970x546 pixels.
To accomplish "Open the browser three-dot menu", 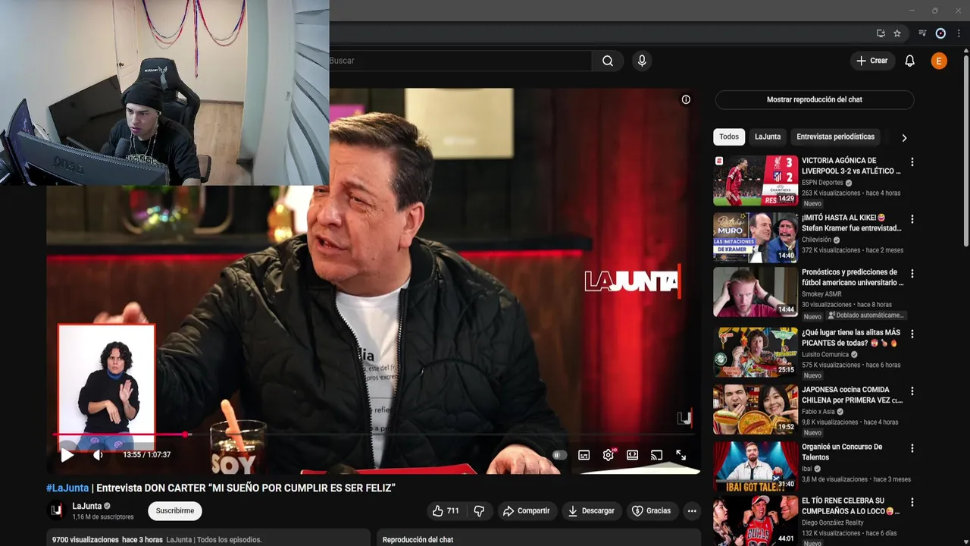I will coord(959,33).
